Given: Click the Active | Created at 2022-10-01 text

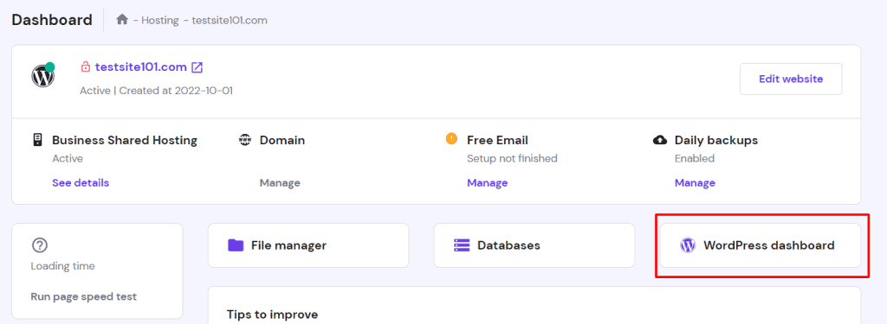Looking at the screenshot, I should point(156,91).
